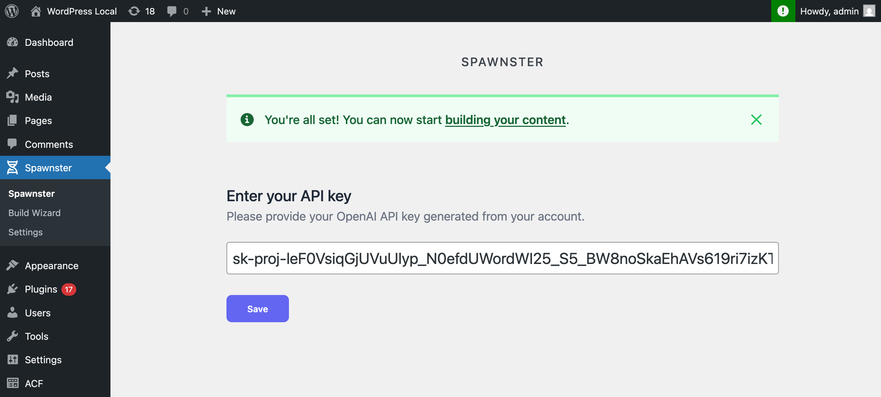This screenshot has width=881, height=397.
Task: Open the building your content link
Action: 505,120
